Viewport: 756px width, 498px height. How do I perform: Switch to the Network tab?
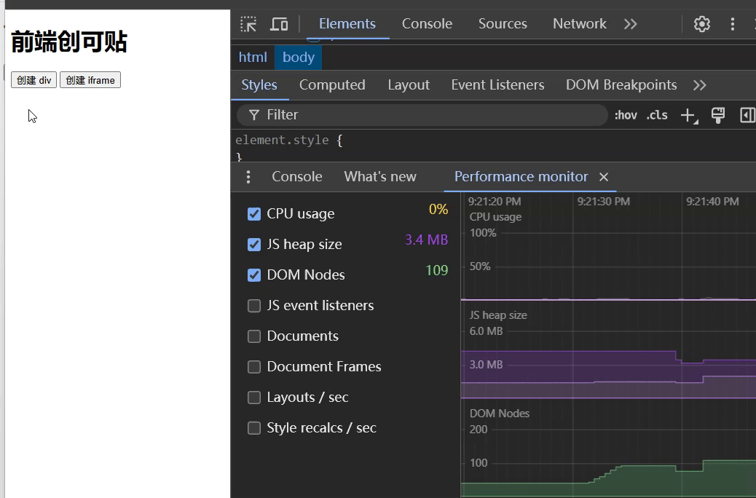coord(579,24)
